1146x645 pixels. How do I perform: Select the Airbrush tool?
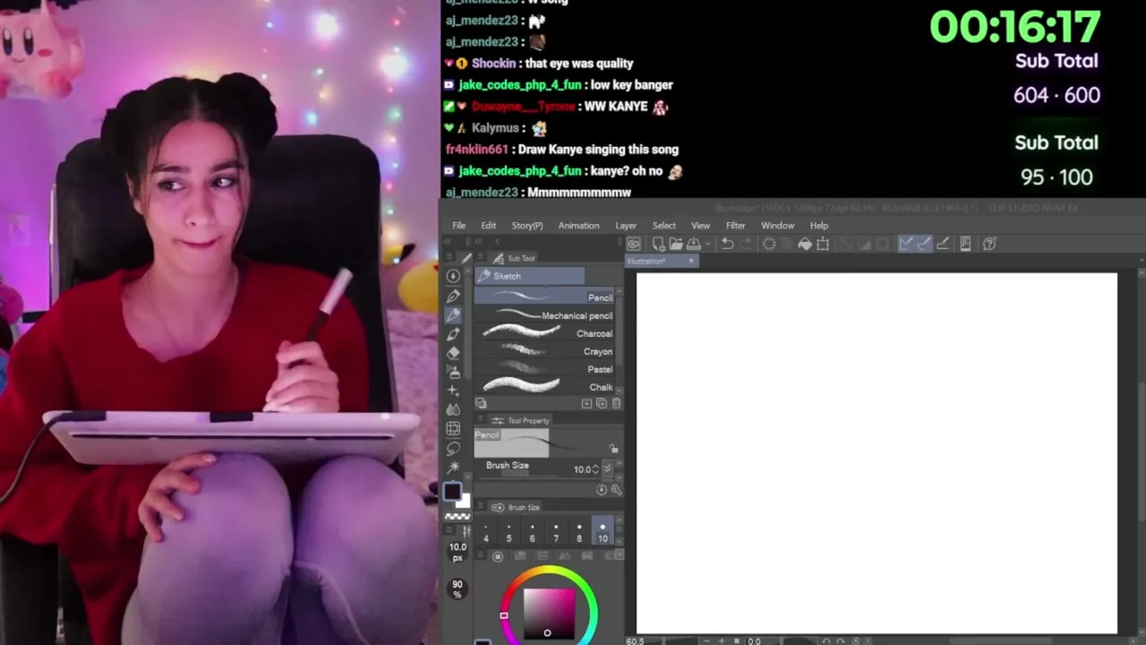(x=453, y=372)
